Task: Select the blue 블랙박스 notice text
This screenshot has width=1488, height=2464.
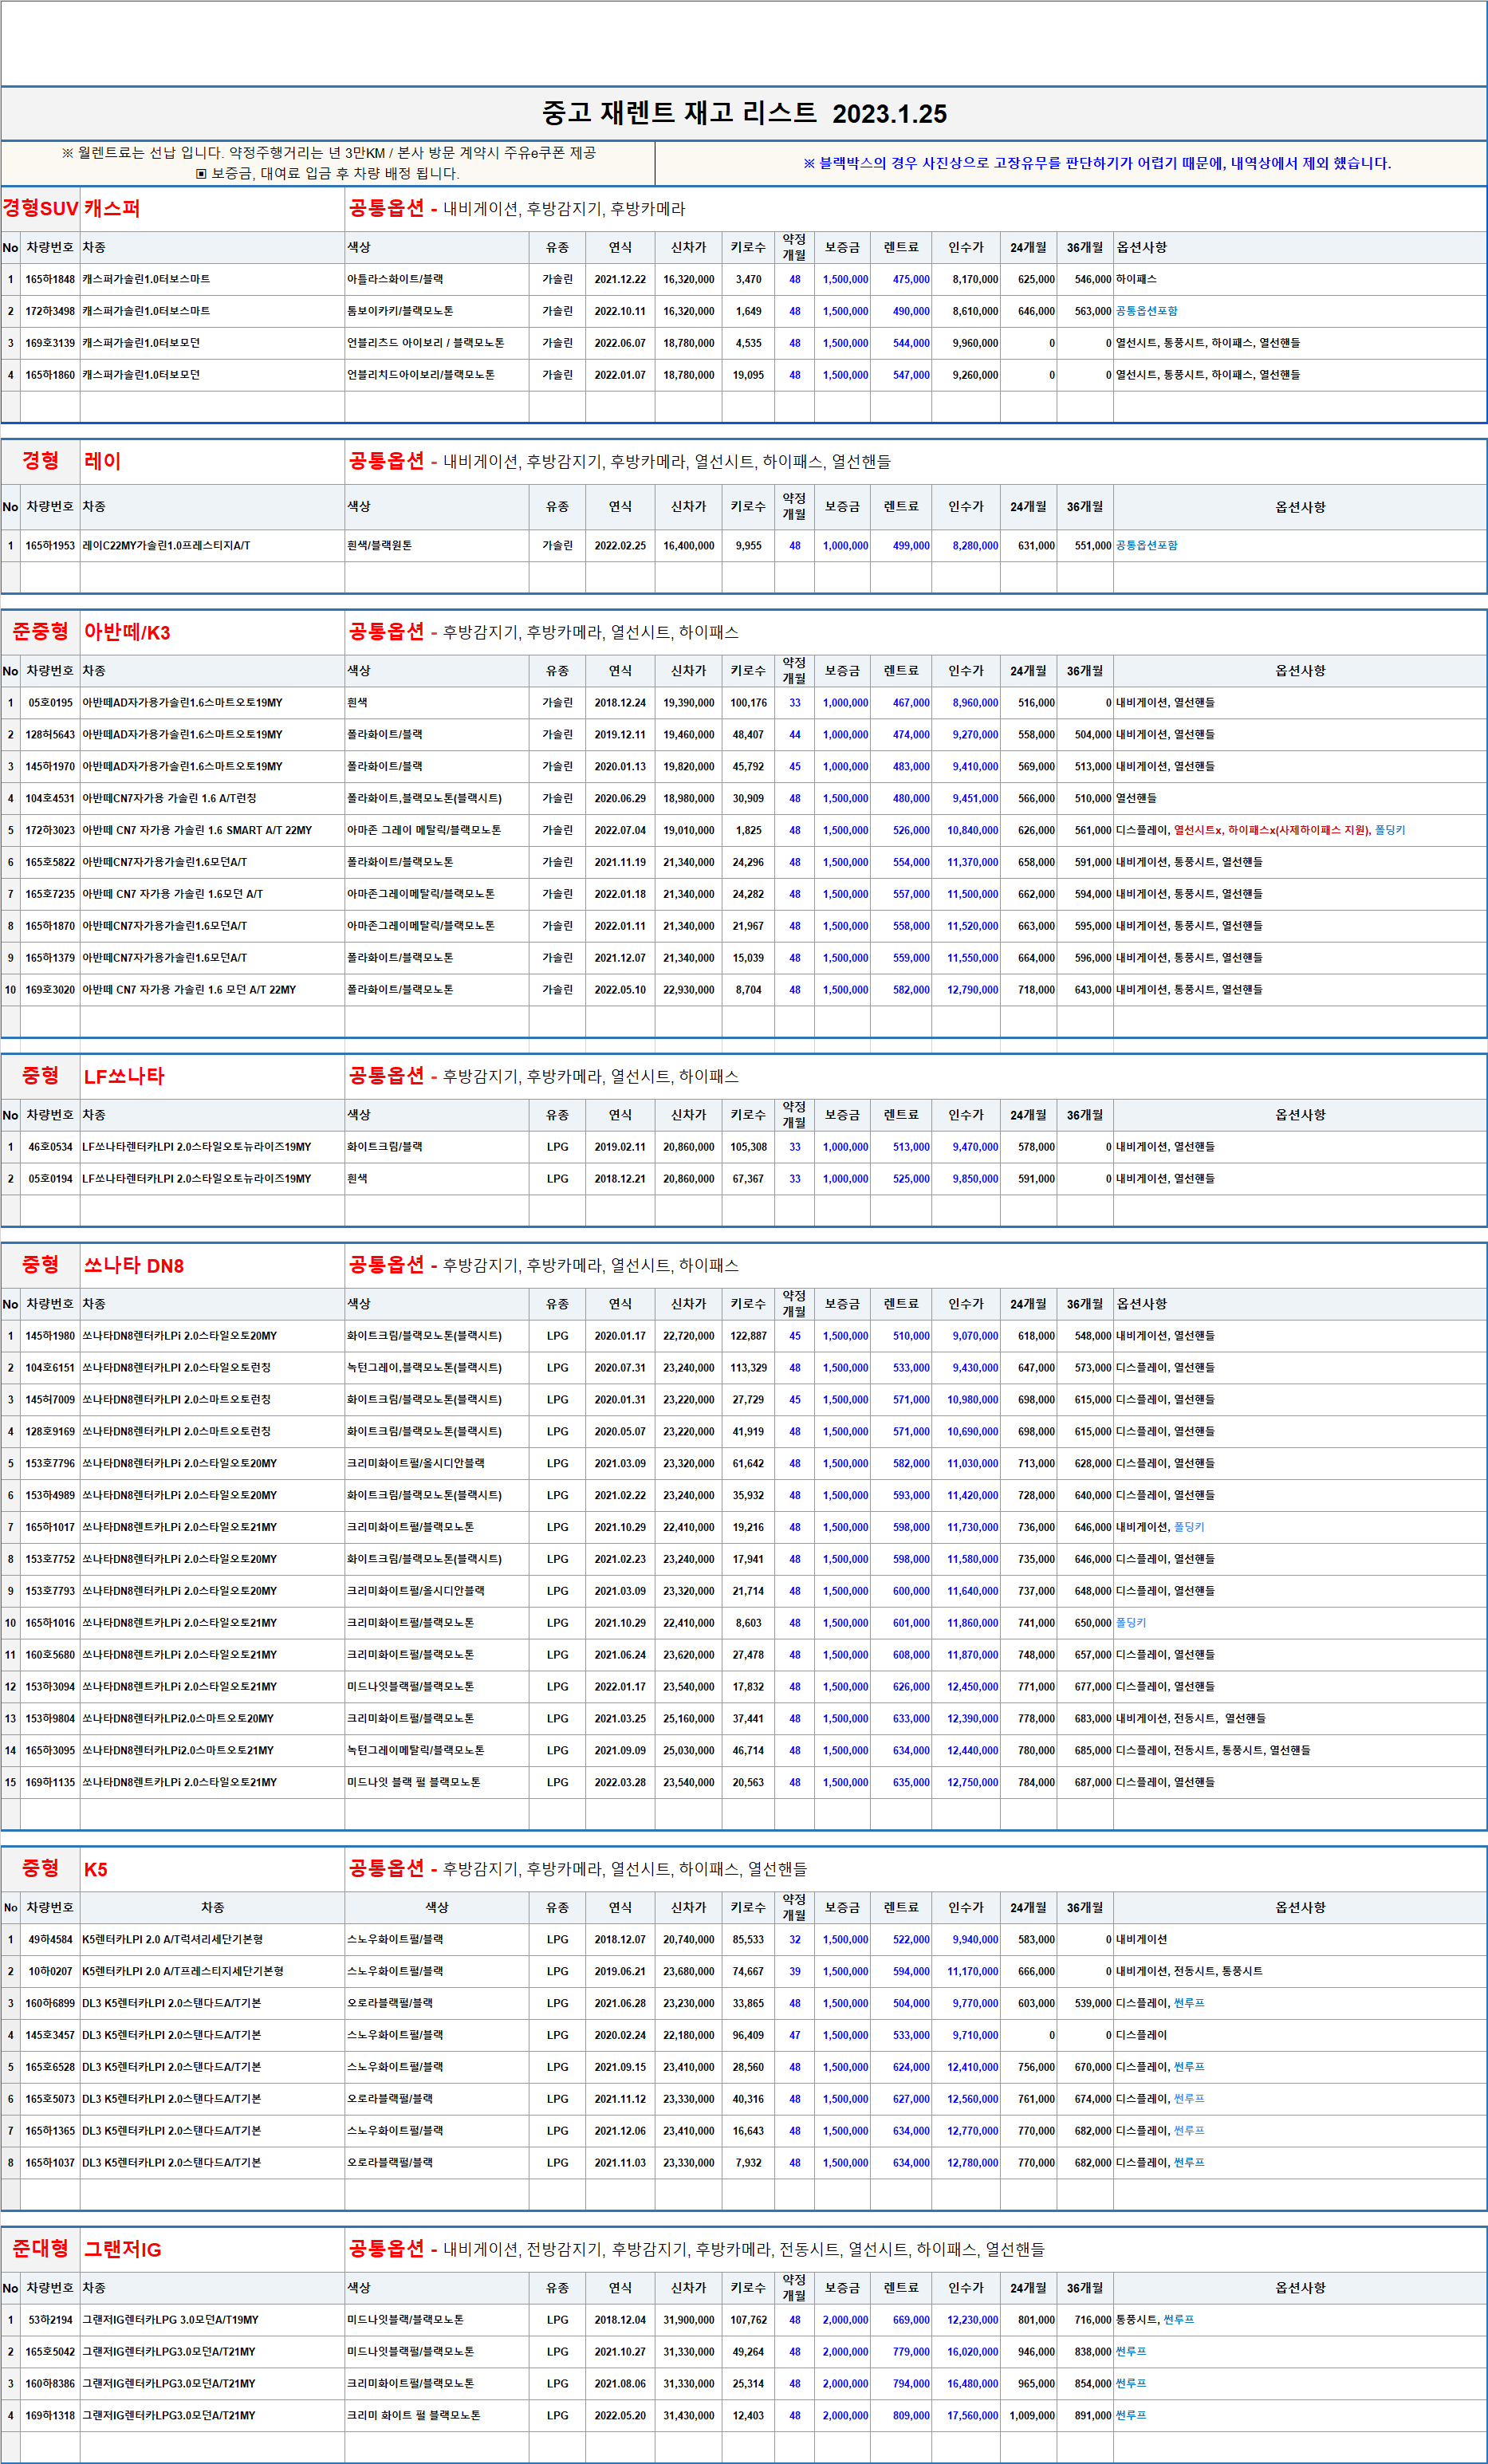Action: tap(1097, 163)
